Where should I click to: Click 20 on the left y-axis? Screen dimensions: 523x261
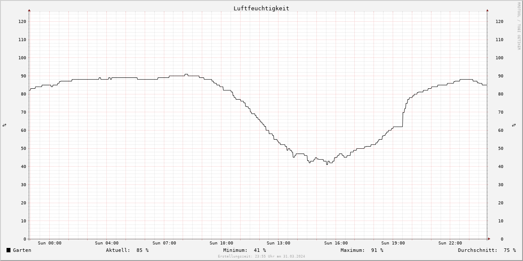coord(24,203)
